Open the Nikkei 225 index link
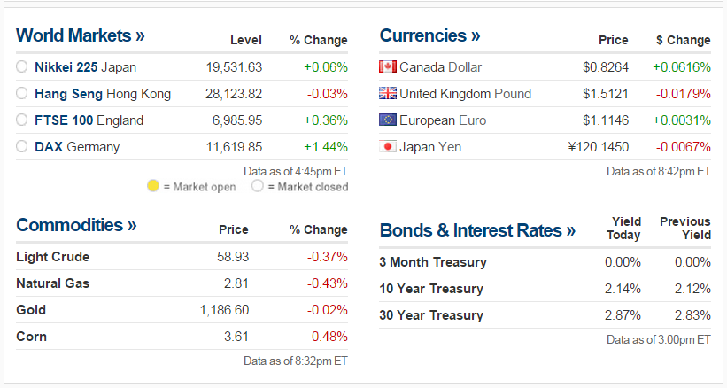The width and height of the screenshot is (727, 388). coord(66,67)
